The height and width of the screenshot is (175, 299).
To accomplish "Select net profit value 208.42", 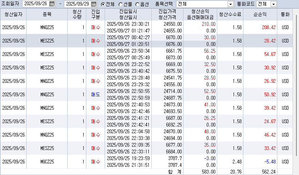I will [x=269, y=27].
